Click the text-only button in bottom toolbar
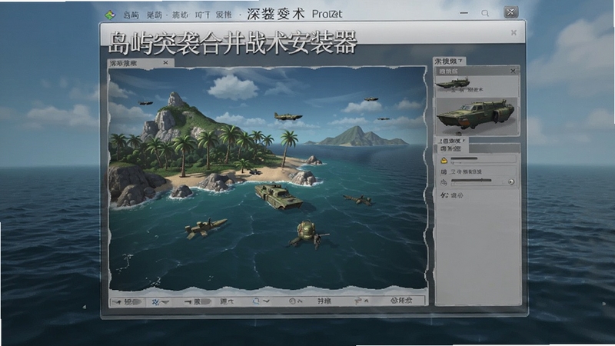 coord(324,301)
